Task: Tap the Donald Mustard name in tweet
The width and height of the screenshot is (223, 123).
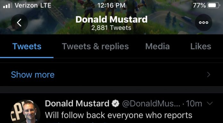Action: [x=77, y=104]
